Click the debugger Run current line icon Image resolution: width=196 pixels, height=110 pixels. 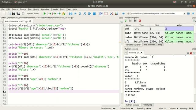pyautogui.click(x=75, y=13)
